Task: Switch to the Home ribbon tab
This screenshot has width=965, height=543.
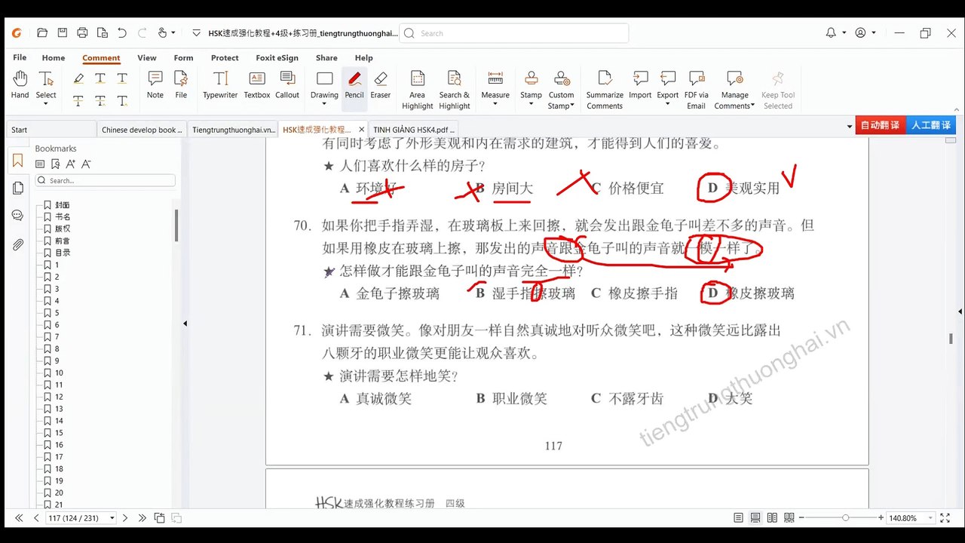Action: point(54,58)
